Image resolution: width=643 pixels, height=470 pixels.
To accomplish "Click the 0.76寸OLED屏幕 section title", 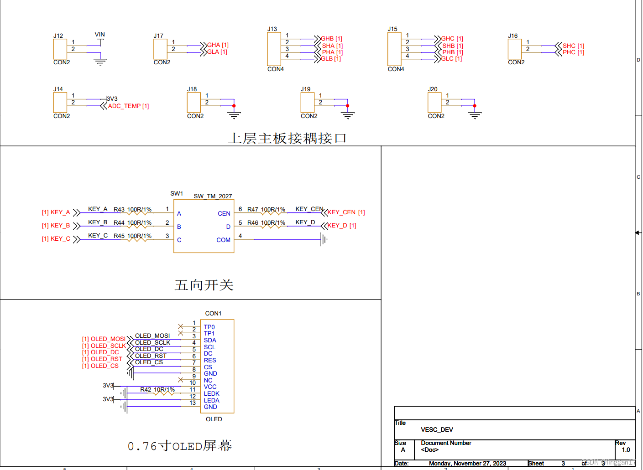I will 180,446.
